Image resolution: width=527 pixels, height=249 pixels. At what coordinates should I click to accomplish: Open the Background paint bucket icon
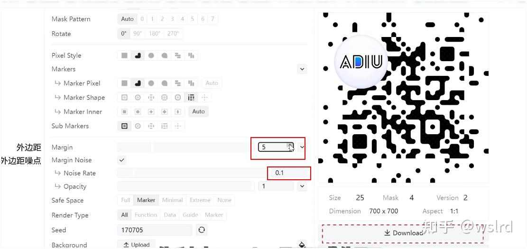coord(302,244)
